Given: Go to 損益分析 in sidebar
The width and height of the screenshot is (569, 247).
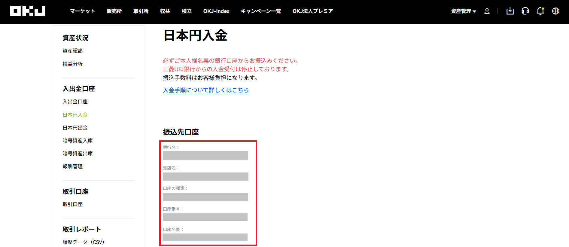Looking at the screenshot, I should click(73, 64).
